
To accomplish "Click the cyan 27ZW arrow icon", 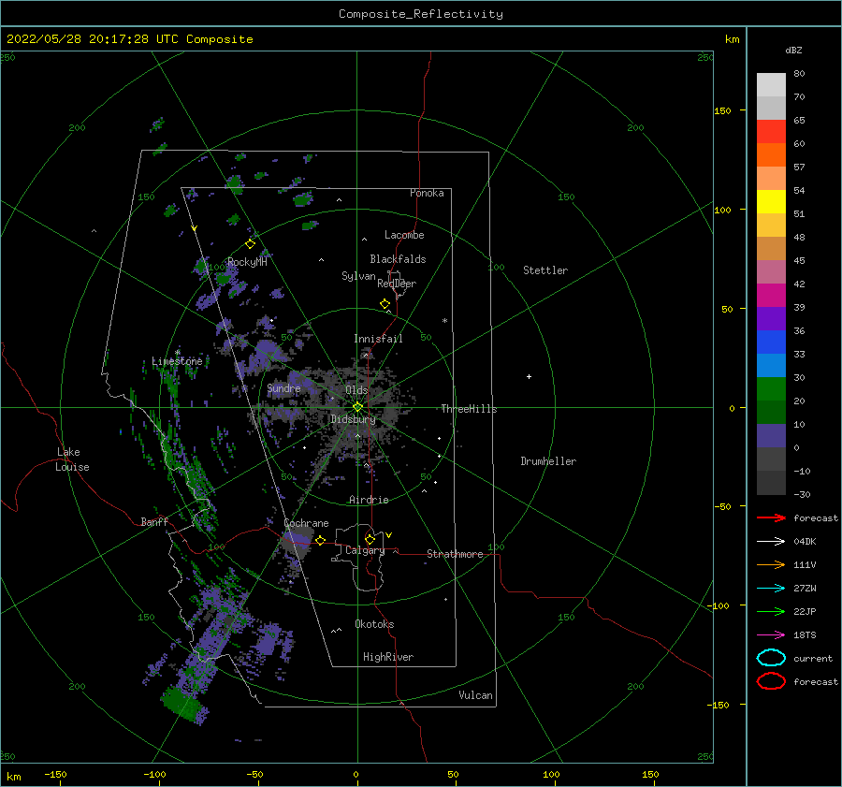I will 771,589.
